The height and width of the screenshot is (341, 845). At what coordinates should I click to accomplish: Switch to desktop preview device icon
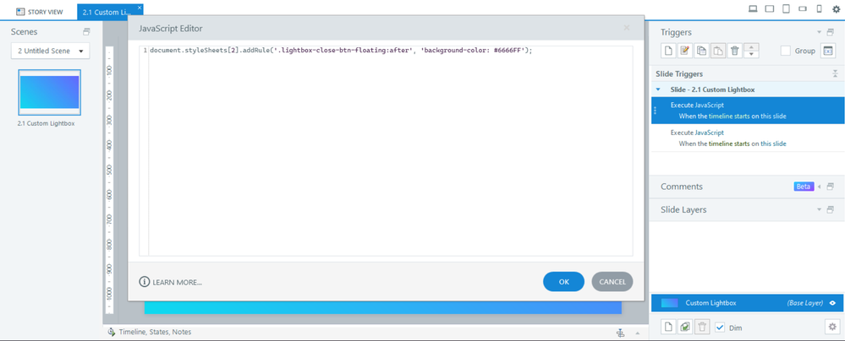click(x=754, y=8)
